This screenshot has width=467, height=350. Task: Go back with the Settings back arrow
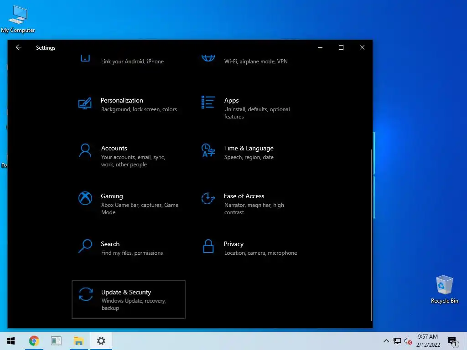(19, 47)
